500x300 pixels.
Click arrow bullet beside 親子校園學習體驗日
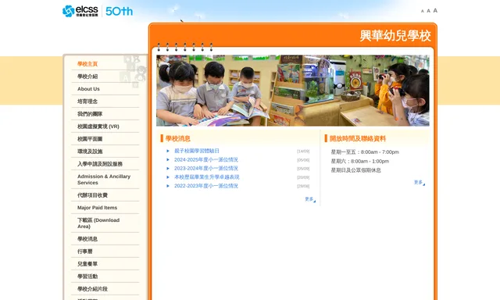(x=168, y=151)
